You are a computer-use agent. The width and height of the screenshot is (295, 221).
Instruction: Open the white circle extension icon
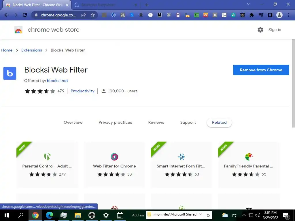click(150, 15)
